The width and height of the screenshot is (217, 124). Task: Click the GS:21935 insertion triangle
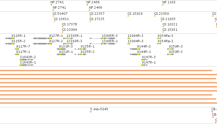point(161,22)
